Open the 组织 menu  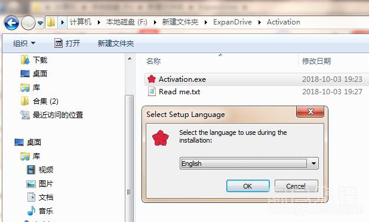pos(24,44)
